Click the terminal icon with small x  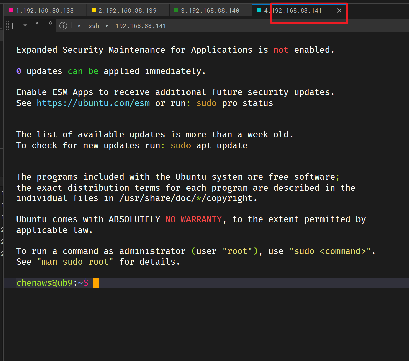coord(35,26)
